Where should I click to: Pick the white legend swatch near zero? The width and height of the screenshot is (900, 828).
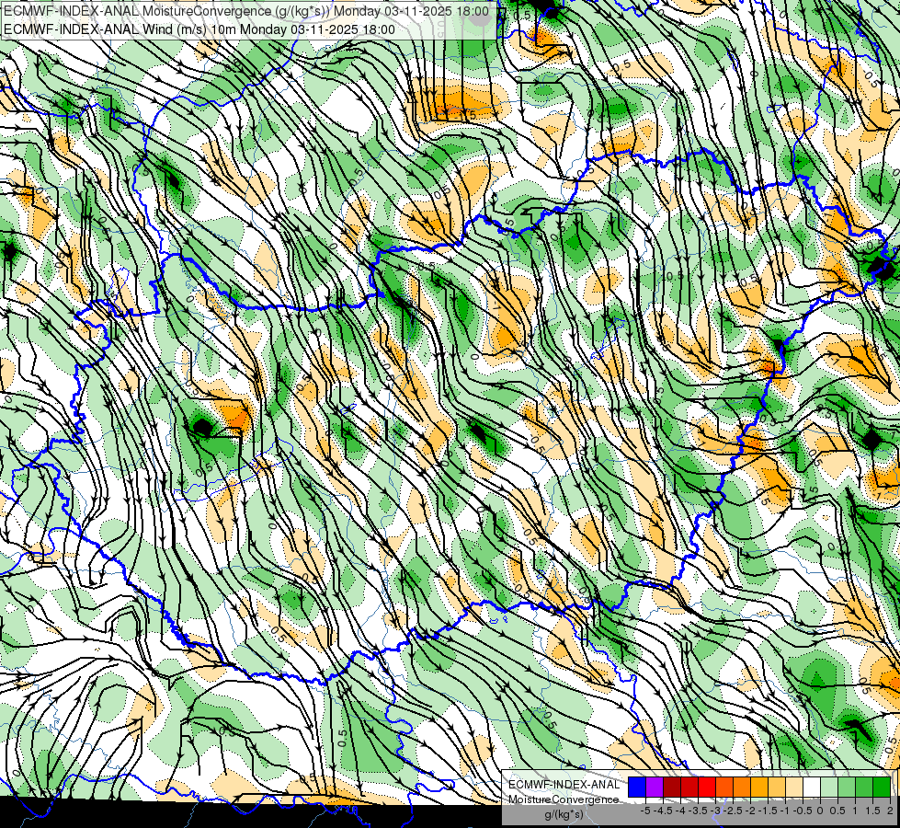point(812,787)
